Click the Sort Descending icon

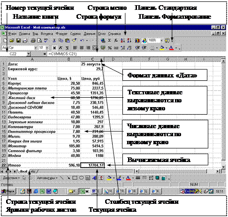129,40
